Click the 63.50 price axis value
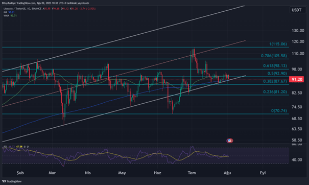Image resolution: width=309 pixels, height=185 pixels. pyautogui.click(x=297, y=129)
